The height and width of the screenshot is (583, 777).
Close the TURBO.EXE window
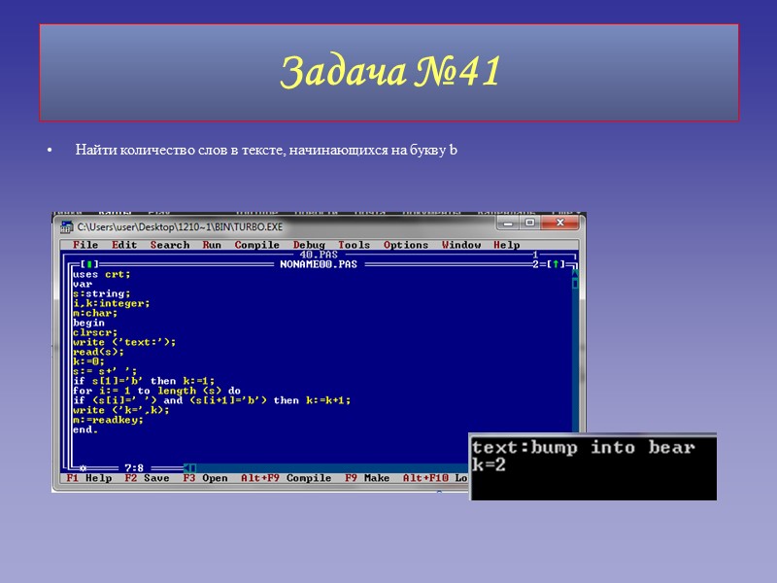560,223
